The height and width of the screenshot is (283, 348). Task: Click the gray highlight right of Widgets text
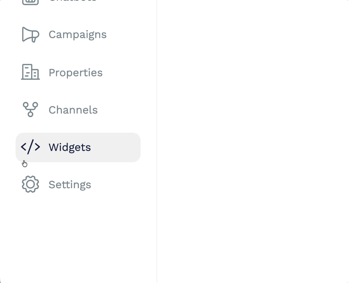[x=117, y=148]
